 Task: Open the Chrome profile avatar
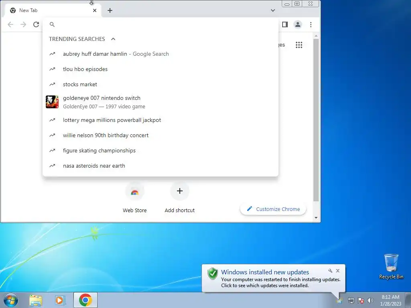298,24
